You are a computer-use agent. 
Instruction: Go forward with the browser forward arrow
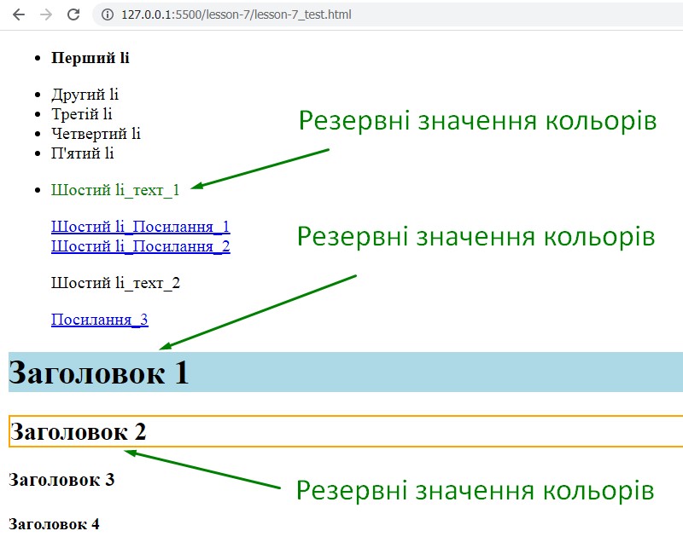coord(46,14)
